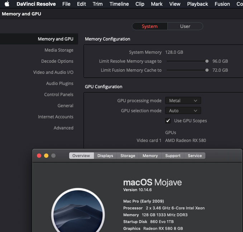
Task: Open the Timeline menu
Action: 119,4
